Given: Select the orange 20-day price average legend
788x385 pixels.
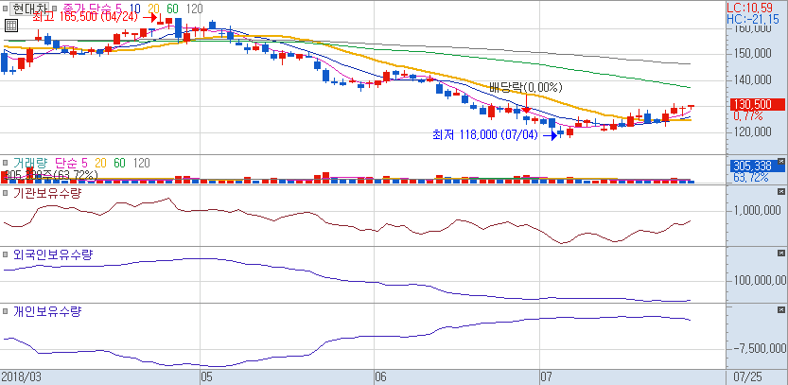Looking at the screenshot, I should [x=154, y=9].
